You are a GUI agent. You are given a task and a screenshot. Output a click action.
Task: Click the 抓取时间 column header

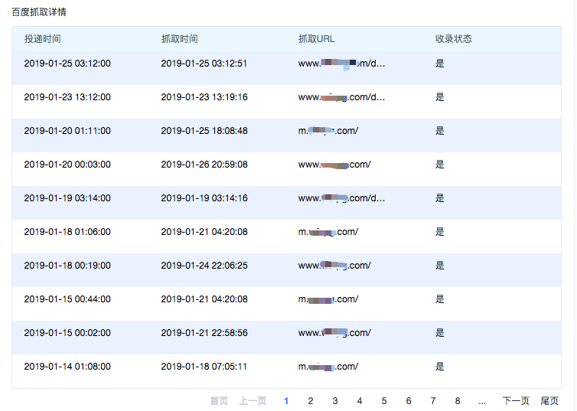(x=179, y=39)
